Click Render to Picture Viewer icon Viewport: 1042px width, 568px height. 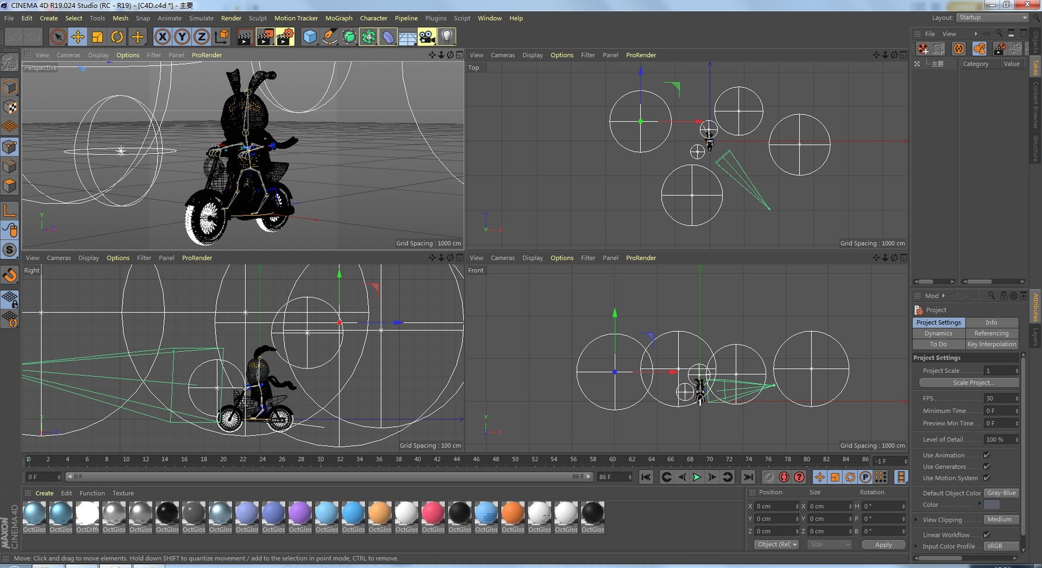(265, 37)
